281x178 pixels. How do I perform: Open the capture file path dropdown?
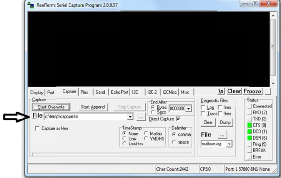click(130, 116)
